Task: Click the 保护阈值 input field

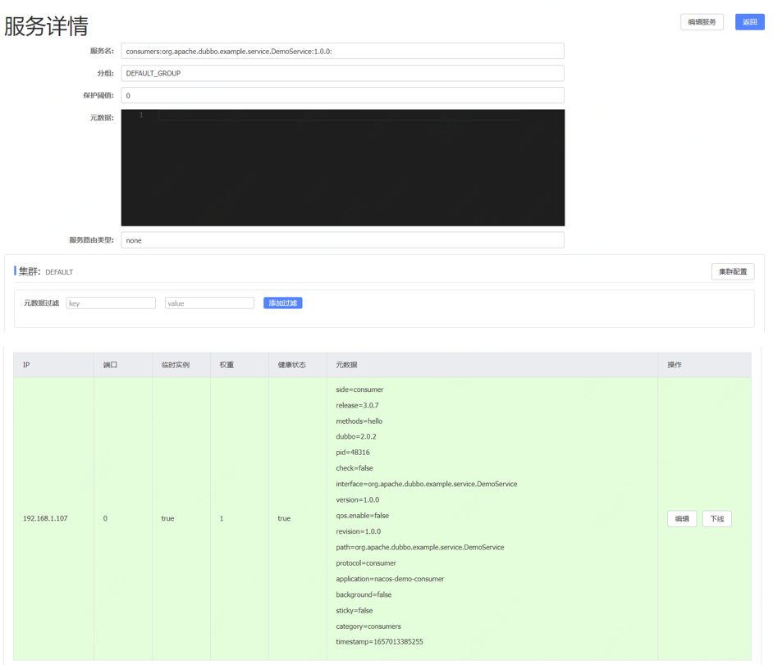Action: (342, 96)
